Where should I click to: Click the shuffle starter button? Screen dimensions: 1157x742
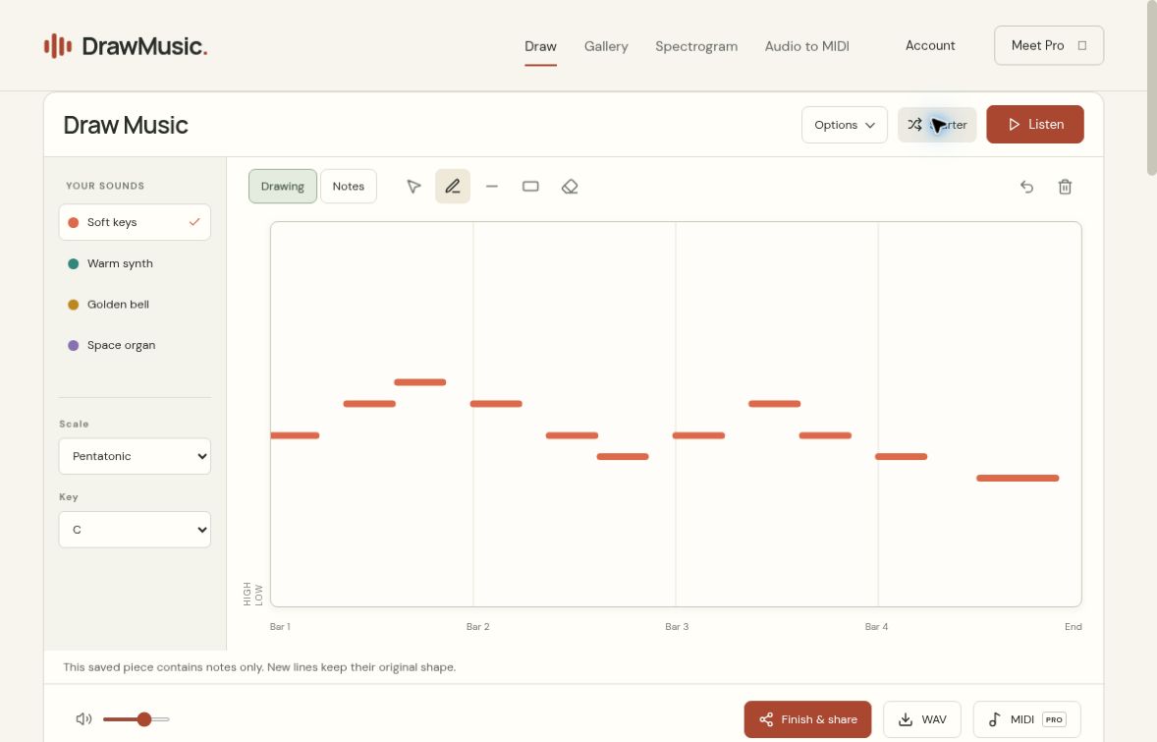click(937, 125)
